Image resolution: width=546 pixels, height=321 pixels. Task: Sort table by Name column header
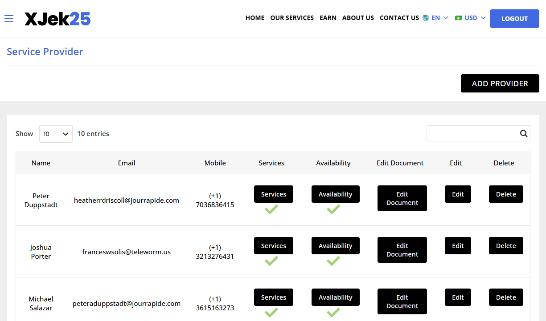tap(41, 163)
